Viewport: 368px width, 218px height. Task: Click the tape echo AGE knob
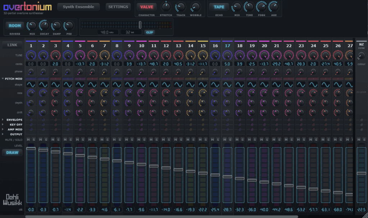click(273, 7)
